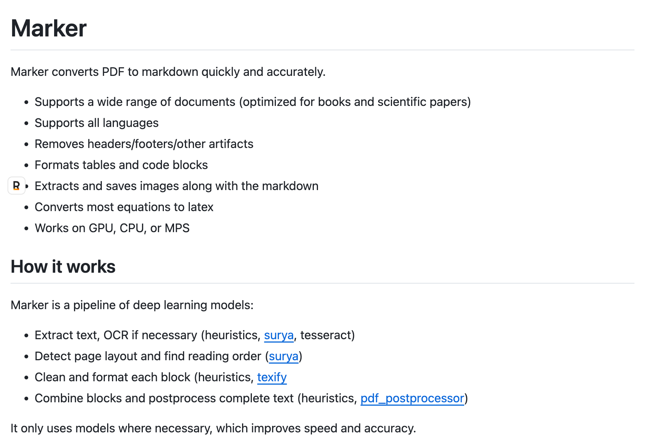Click the Marker main heading
Image resolution: width=651 pixels, height=444 pixels.
click(49, 28)
